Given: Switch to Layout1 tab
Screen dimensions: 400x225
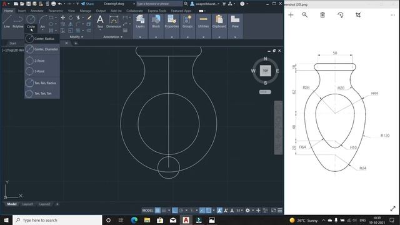Looking at the screenshot, I should point(27,204).
